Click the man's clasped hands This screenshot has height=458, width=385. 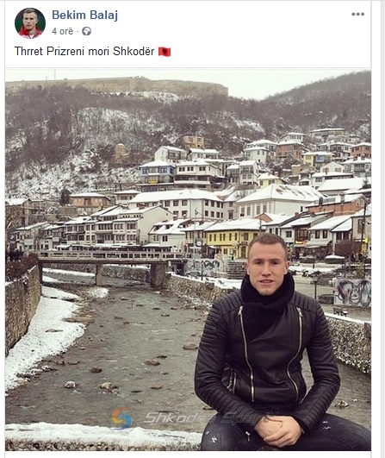(277, 430)
